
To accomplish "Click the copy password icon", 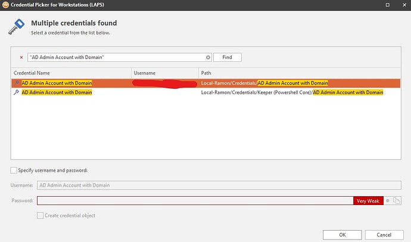I will tap(396, 201).
